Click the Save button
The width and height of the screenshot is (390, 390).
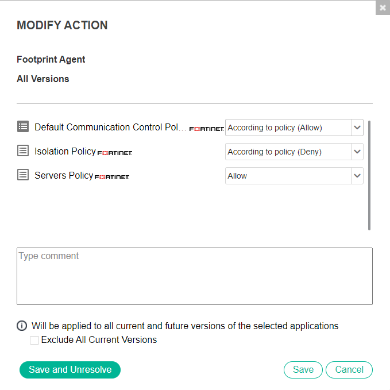pos(303,369)
